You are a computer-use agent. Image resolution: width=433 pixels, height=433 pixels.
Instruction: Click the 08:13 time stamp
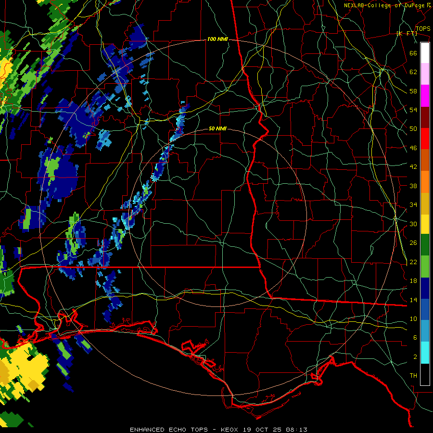click(x=297, y=430)
